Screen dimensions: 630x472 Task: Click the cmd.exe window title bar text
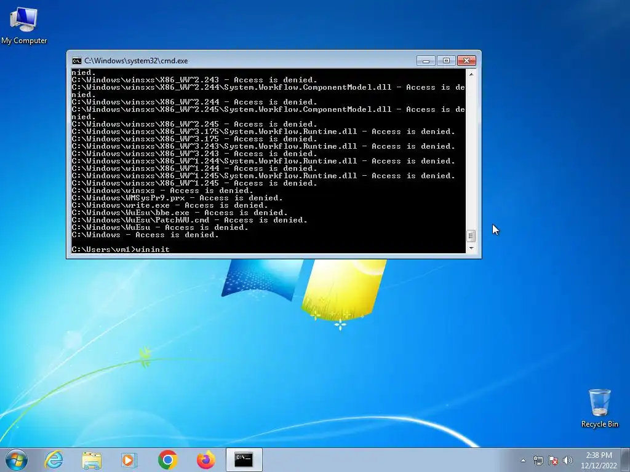click(x=136, y=61)
